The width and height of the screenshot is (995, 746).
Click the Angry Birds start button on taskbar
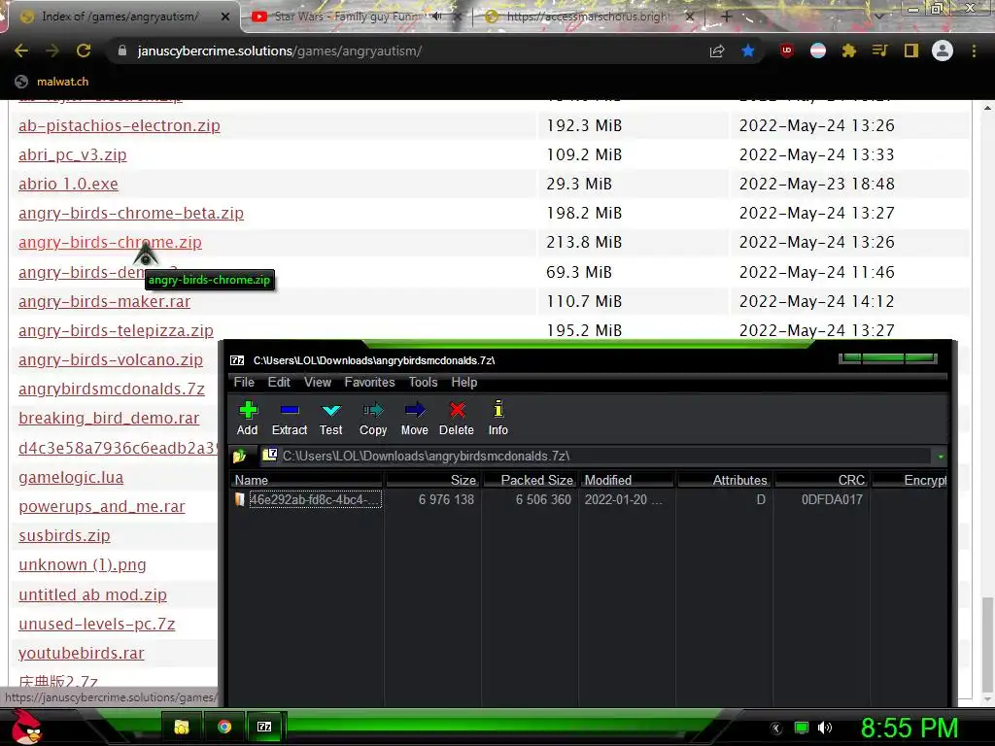click(x=26, y=727)
